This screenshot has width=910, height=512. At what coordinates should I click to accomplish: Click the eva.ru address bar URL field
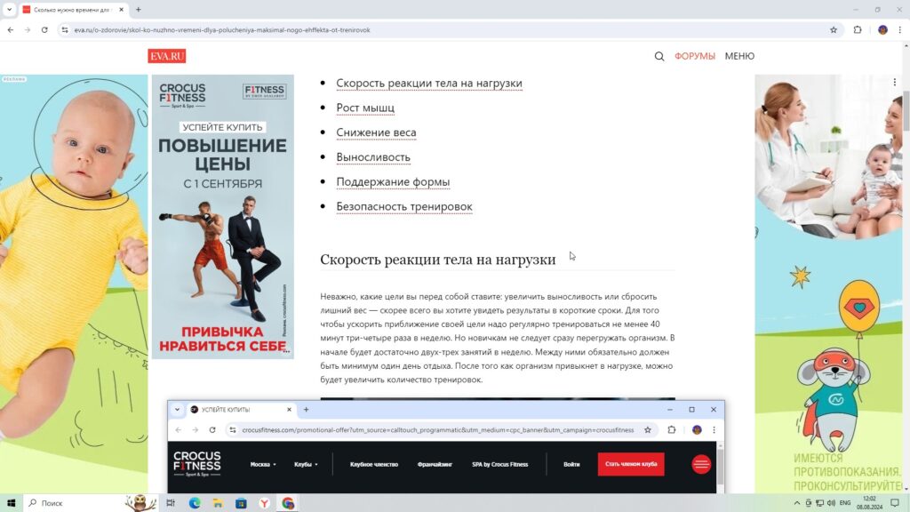pyautogui.click(x=444, y=29)
